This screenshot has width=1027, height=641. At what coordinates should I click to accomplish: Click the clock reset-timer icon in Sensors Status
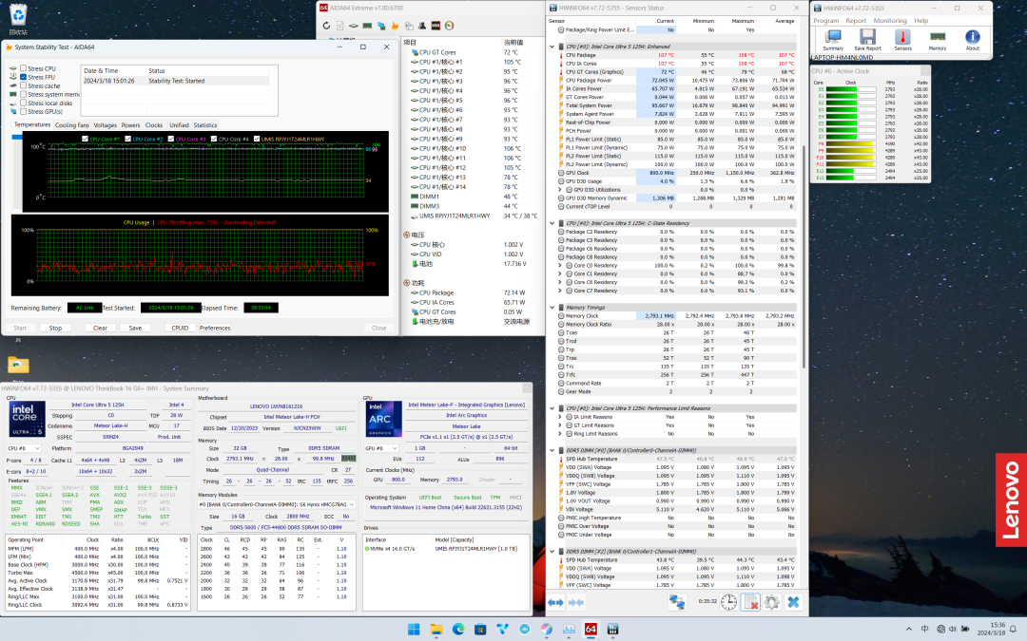(x=728, y=602)
